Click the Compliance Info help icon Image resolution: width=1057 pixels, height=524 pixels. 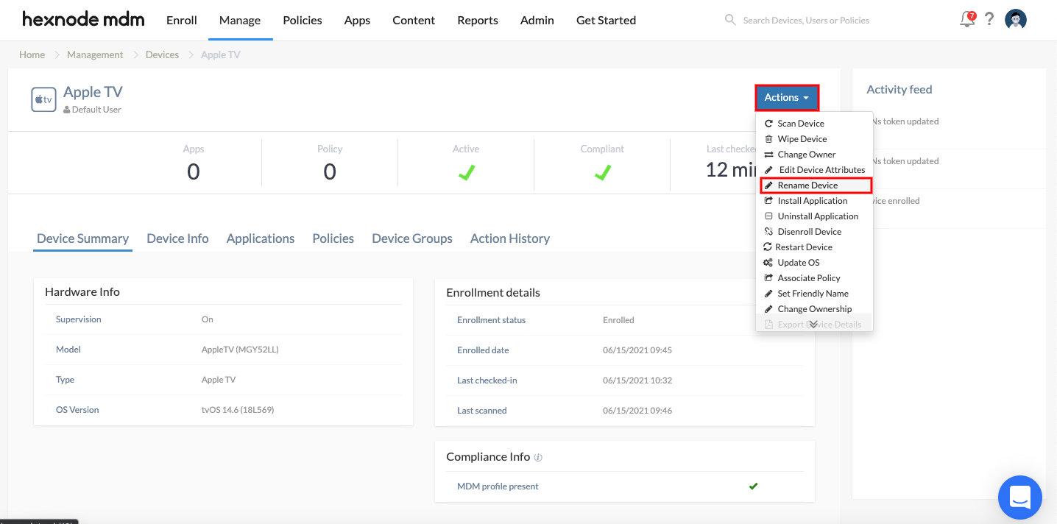538,457
